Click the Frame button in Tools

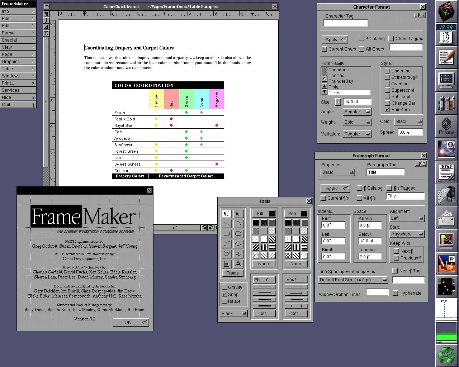232,273
